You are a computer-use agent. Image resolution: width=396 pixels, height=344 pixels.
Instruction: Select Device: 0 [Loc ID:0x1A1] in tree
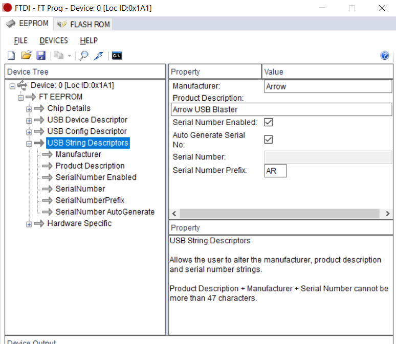(x=72, y=85)
